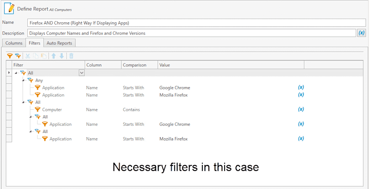Click the Add Filter funnel toolbar icon
This screenshot has height=189, width=370.
(10, 56)
